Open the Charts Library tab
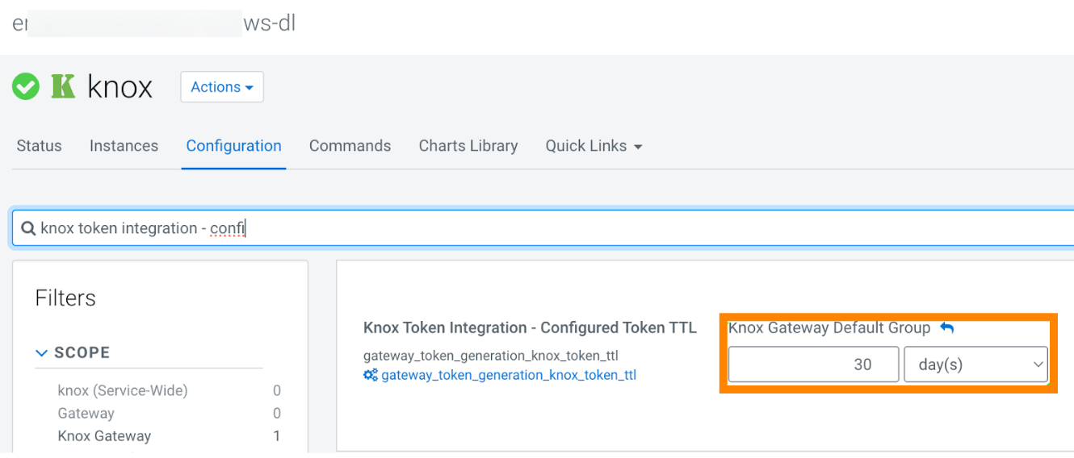This screenshot has height=458, width=1074. (x=468, y=146)
